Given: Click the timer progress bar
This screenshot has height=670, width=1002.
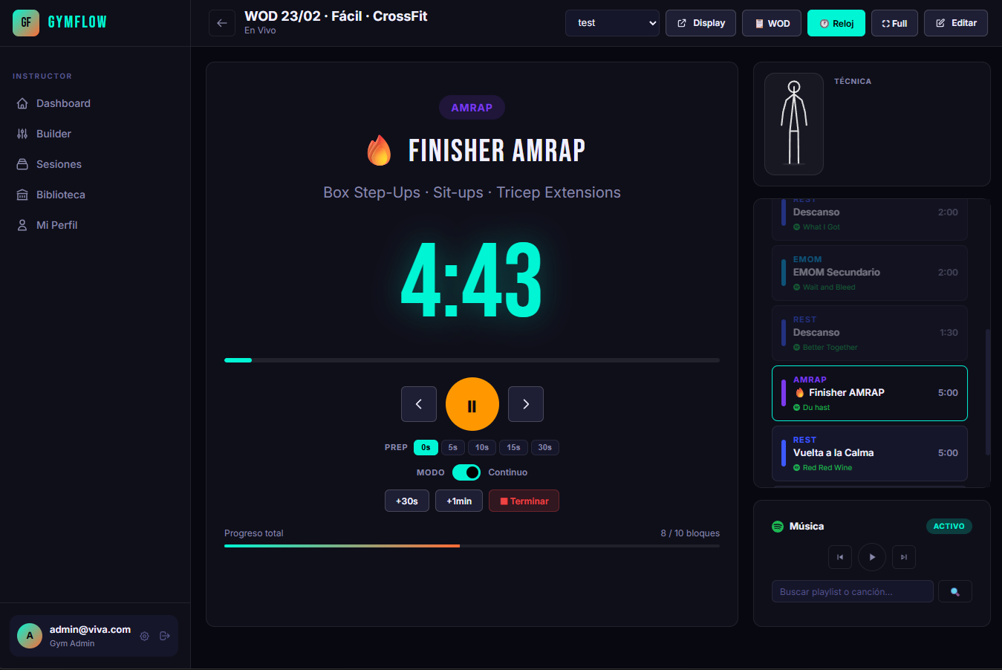Looking at the screenshot, I should 472,360.
